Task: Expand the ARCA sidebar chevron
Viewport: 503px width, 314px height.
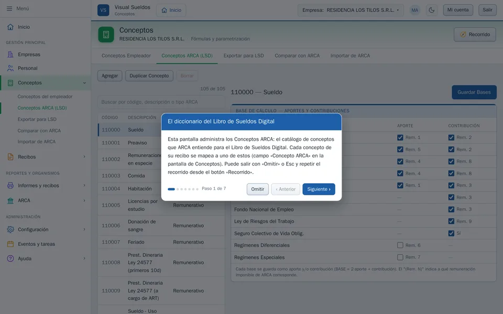Action: click(x=84, y=200)
